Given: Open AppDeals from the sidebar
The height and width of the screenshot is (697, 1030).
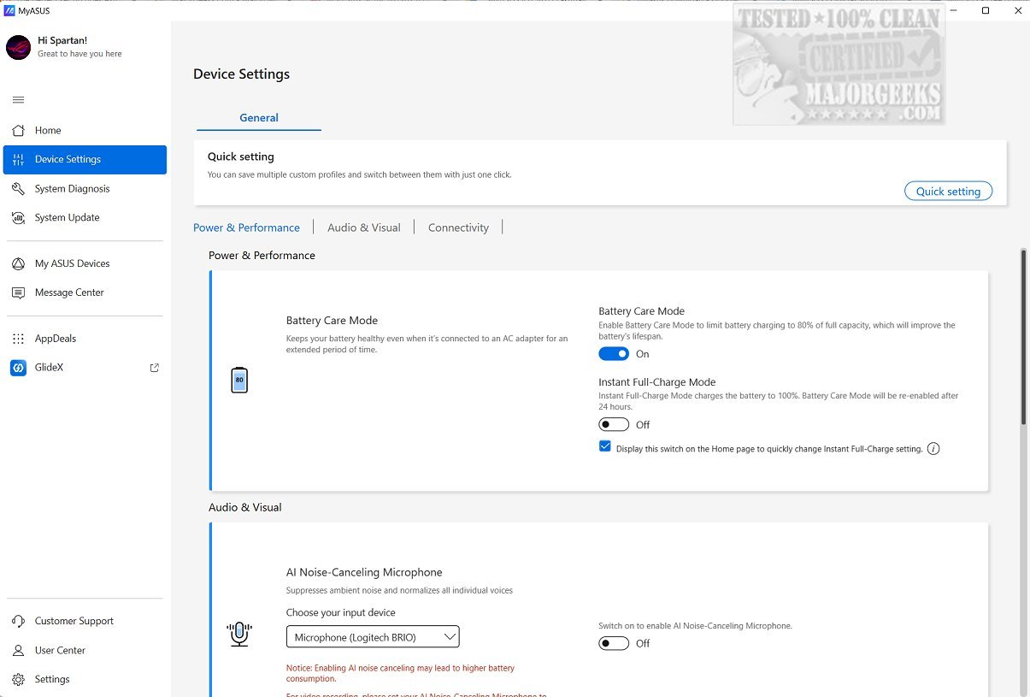Looking at the screenshot, I should (x=55, y=340).
